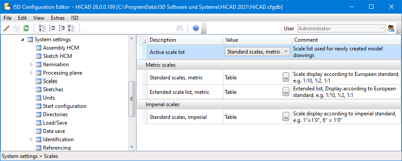Click the collapse all tree levels icon

(x=42, y=28)
